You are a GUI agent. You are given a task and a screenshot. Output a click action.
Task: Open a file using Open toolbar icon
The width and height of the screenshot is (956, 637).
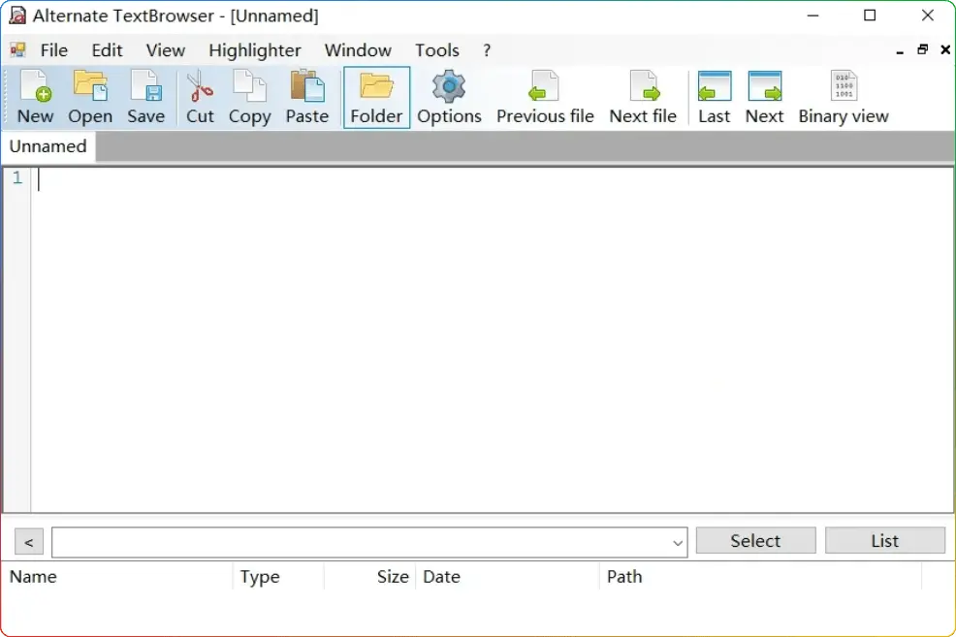pos(90,98)
